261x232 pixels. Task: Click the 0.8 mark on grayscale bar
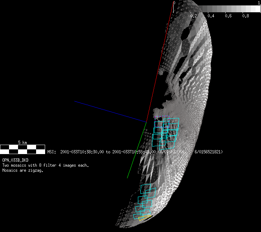tap(245, 16)
